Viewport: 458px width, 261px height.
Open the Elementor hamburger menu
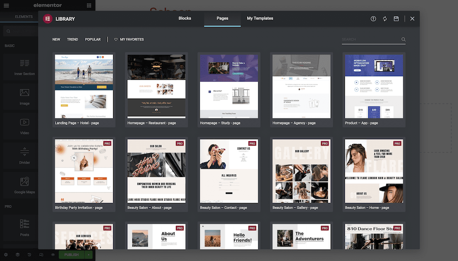click(6, 5)
